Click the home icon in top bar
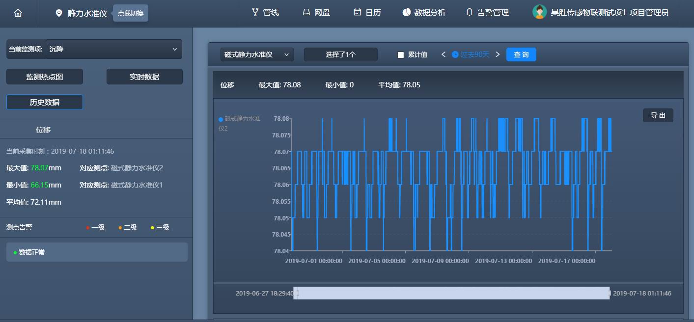The image size is (694, 322). [x=18, y=13]
